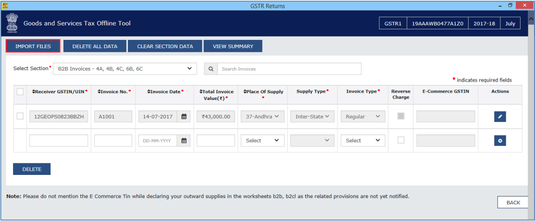Click the DELETE ALL DATA button
The height and width of the screenshot is (221, 535).
click(95, 46)
